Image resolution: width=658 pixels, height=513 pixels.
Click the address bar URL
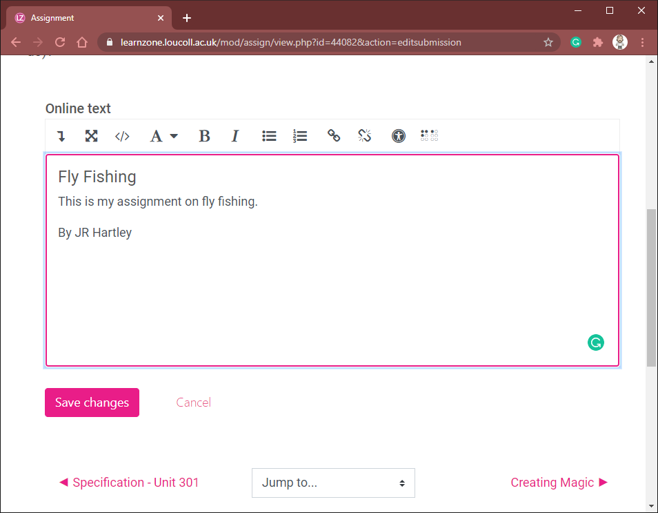[x=291, y=42]
